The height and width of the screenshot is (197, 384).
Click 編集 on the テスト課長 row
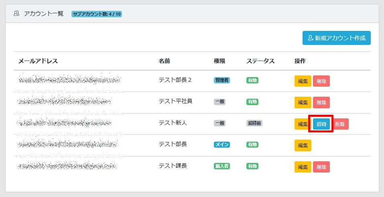303,167
